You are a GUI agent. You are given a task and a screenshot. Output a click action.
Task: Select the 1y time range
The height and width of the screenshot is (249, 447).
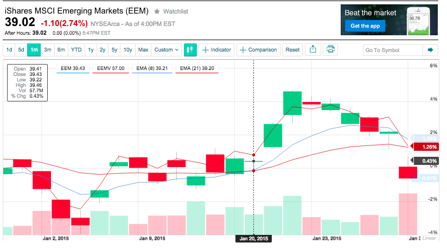[91, 49]
